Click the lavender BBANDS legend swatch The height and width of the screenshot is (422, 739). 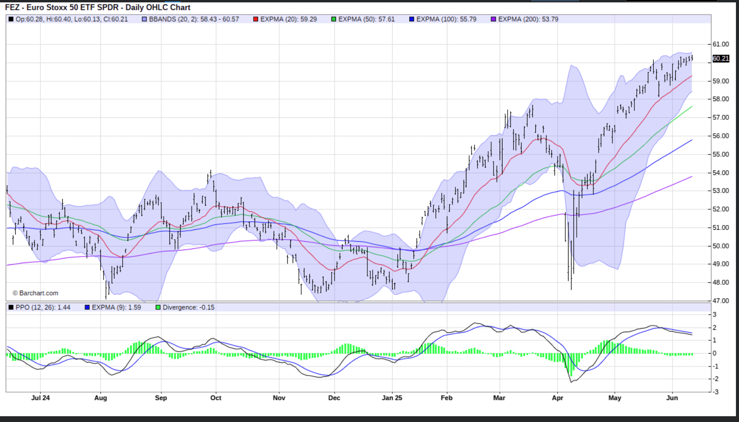point(144,19)
